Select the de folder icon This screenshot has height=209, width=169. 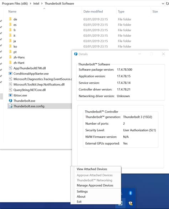click(x=10, y=19)
